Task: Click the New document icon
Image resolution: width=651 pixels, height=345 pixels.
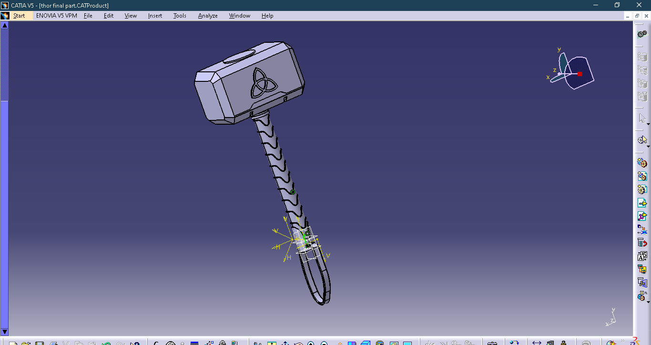Action: tap(13, 343)
